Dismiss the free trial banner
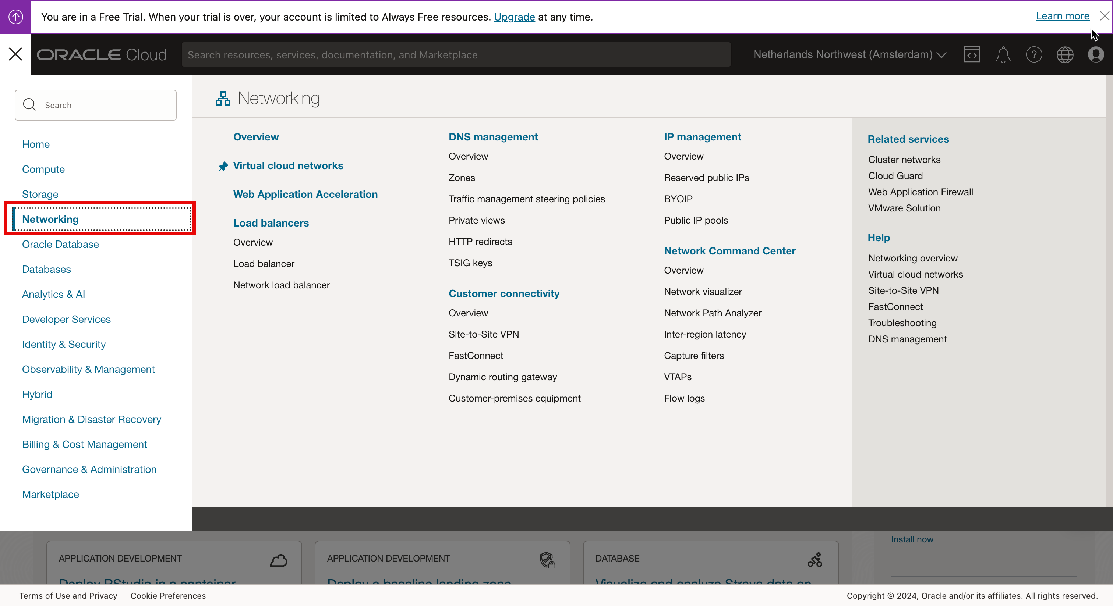This screenshot has height=606, width=1113. click(x=1105, y=16)
